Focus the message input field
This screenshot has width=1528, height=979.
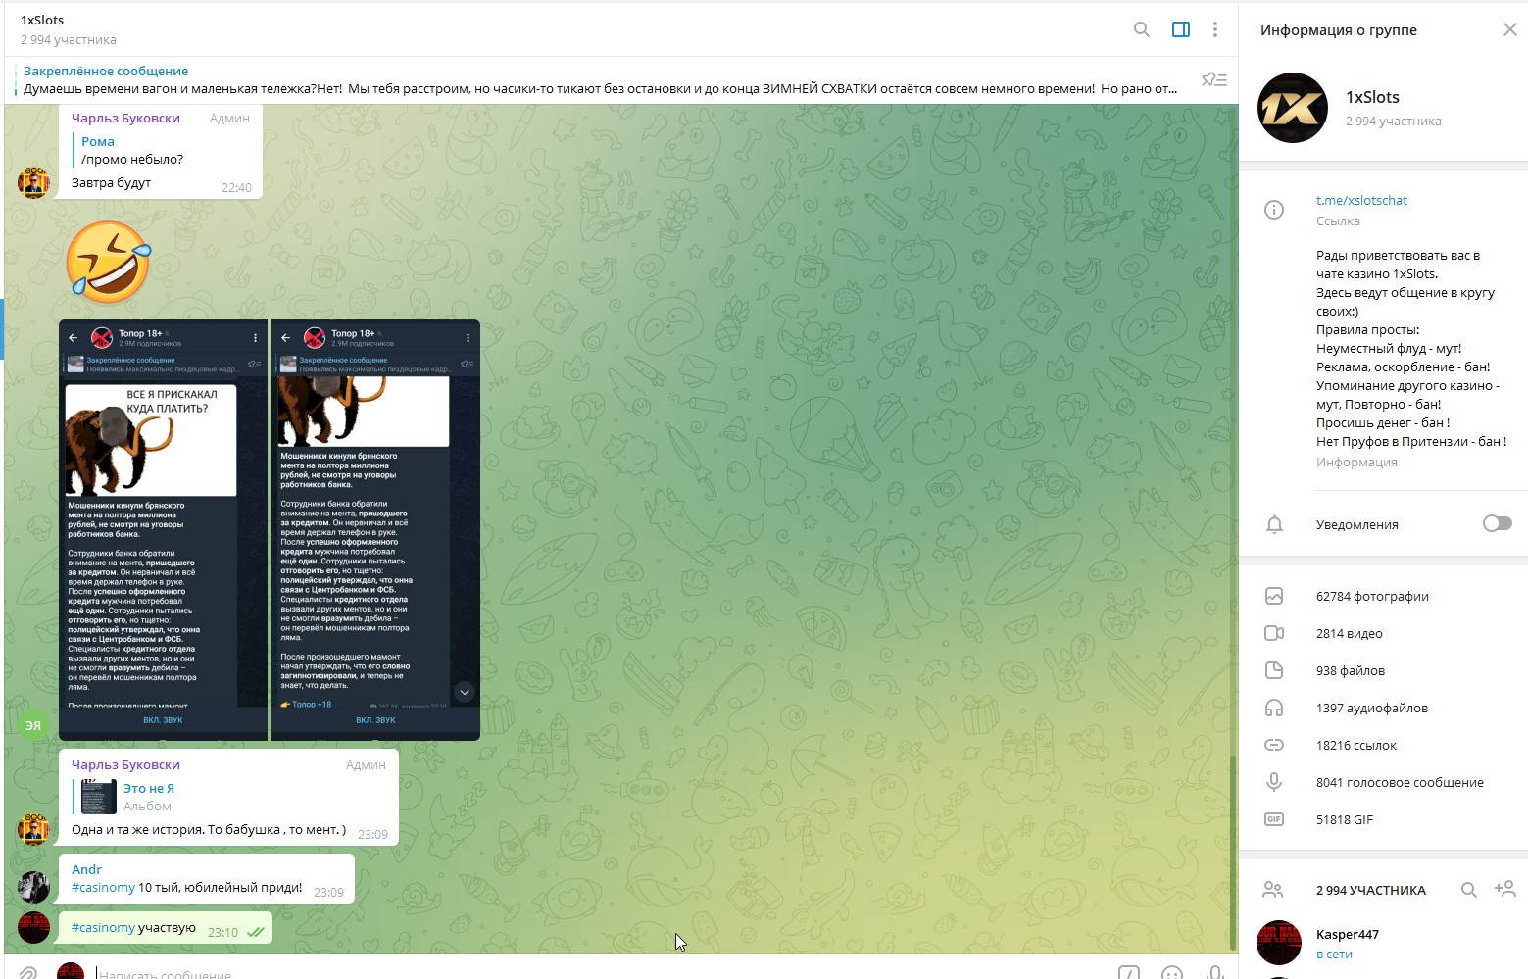click(x=598, y=973)
